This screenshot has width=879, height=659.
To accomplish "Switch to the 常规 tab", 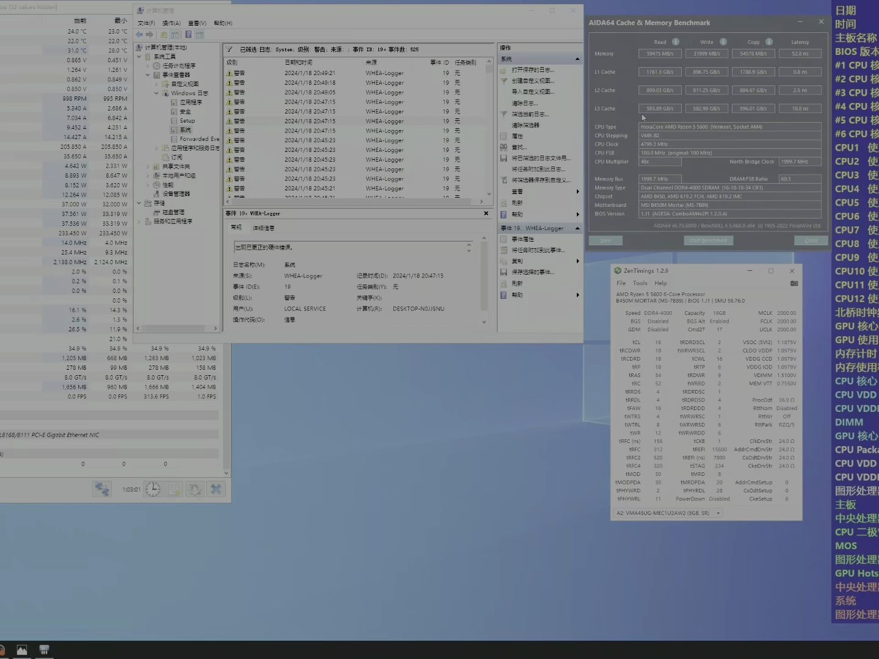I will coord(236,228).
